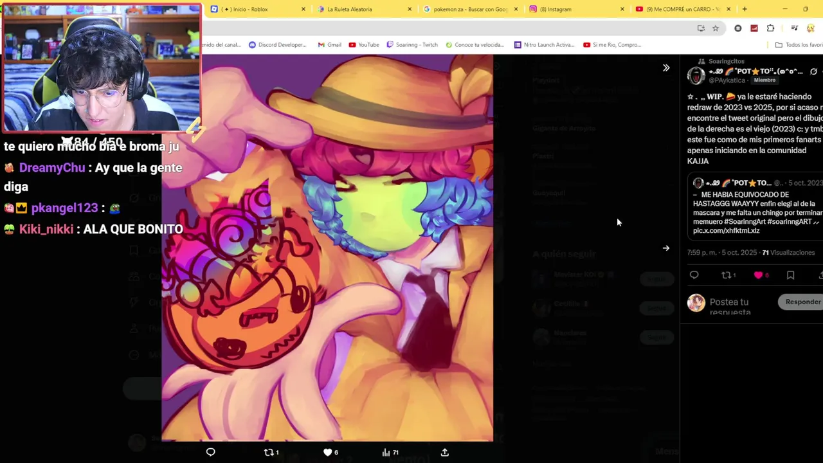Open the Grok icon beside author name

click(x=813, y=71)
